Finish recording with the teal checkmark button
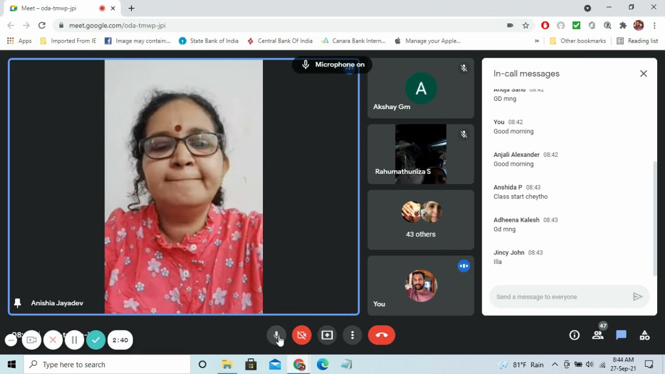 pyautogui.click(x=96, y=340)
